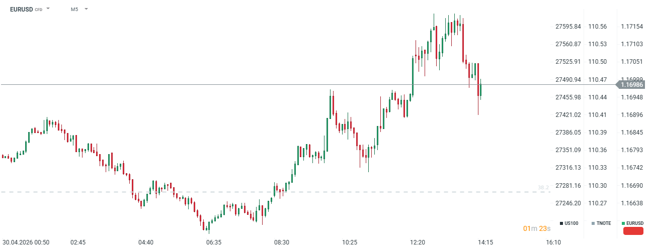Click the green EURUSD legend swatch
The width and height of the screenshot is (651, 251).
624,223
